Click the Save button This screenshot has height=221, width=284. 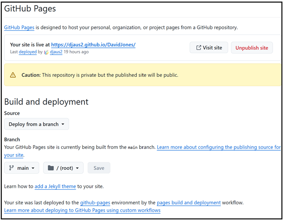(x=99, y=168)
